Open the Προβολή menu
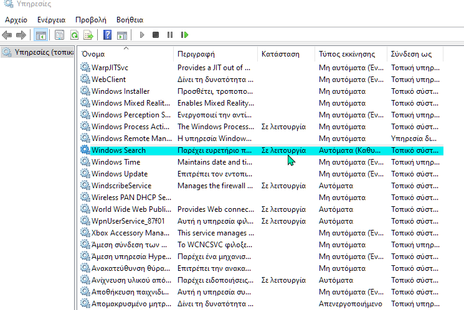Image resolution: width=464 pixels, height=310 pixels. coord(90,20)
